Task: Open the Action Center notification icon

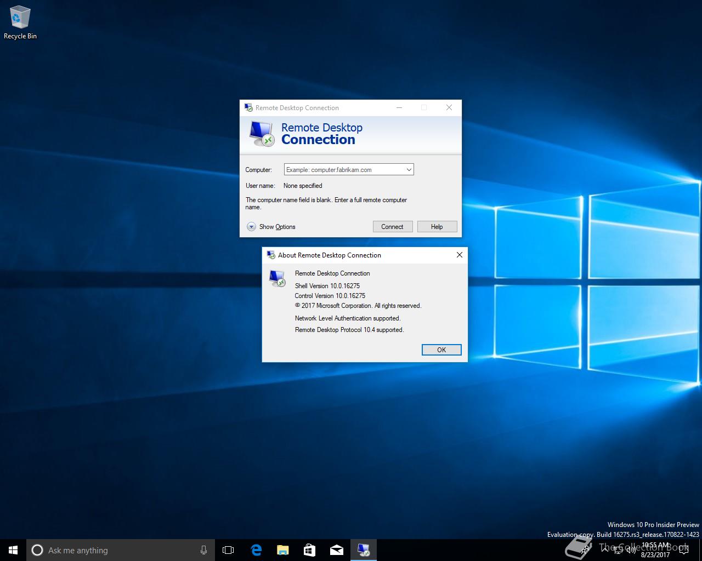Action: coord(684,550)
